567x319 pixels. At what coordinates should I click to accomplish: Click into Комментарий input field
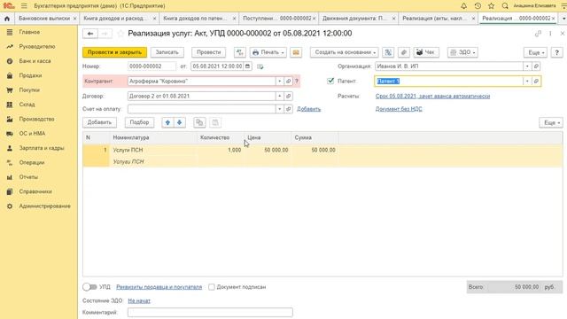[x=210, y=312]
